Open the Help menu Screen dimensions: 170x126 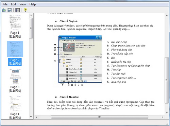33,4
